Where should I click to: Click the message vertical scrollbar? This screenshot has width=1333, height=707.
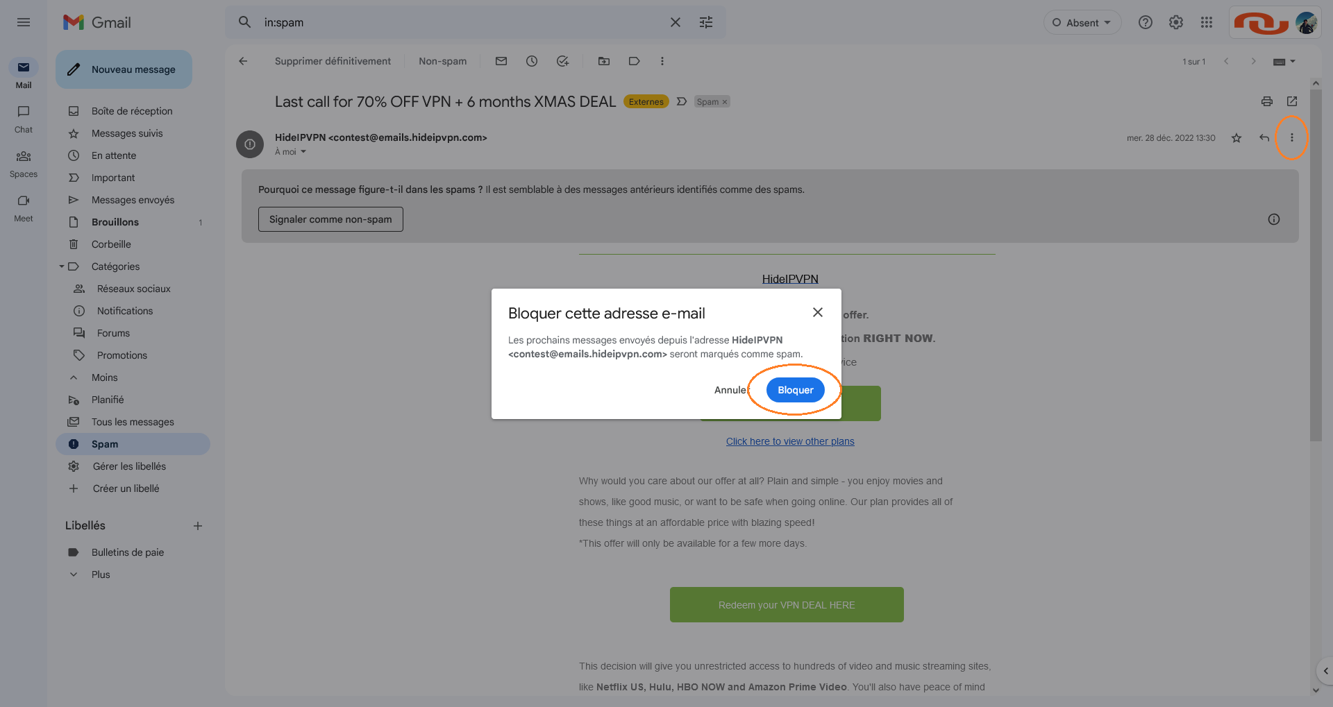coord(1316,266)
